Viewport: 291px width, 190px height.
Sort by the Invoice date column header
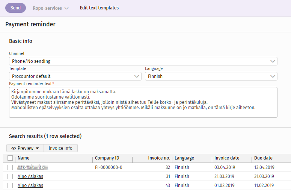click(x=227, y=158)
